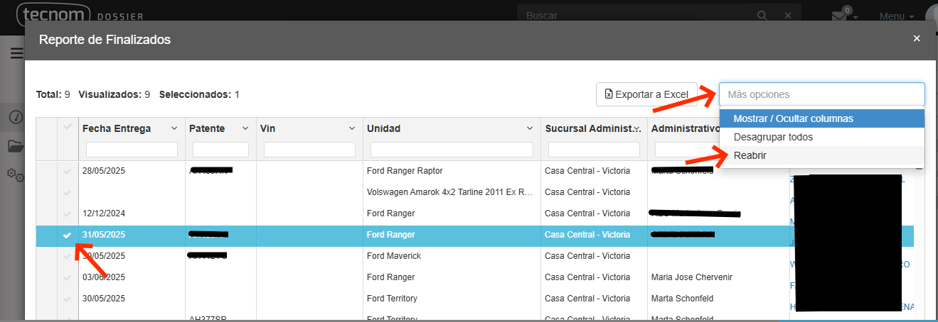938x322 pixels.
Task: Sort by Unidad column header
Action: click(x=383, y=128)
